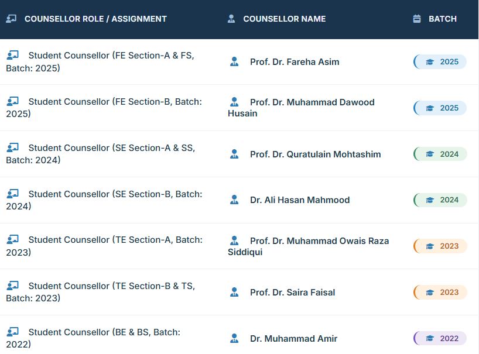Viewport: 479px width, 354px height.
Task: Click person icon beside Dr. Ali Hasan Mahmood
Action: (234, 200)
